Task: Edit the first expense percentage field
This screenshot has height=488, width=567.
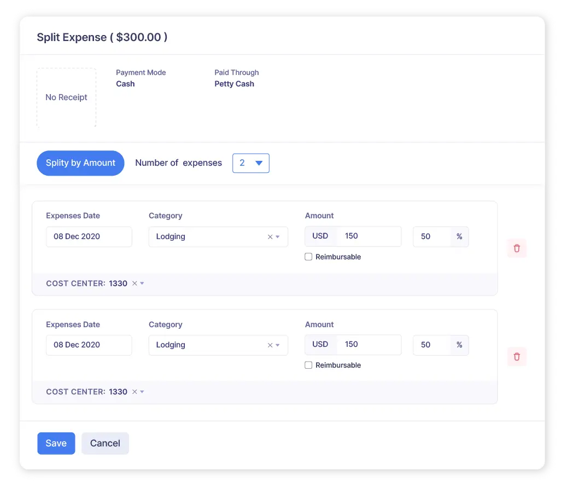Action: click(x=431, y=236)
